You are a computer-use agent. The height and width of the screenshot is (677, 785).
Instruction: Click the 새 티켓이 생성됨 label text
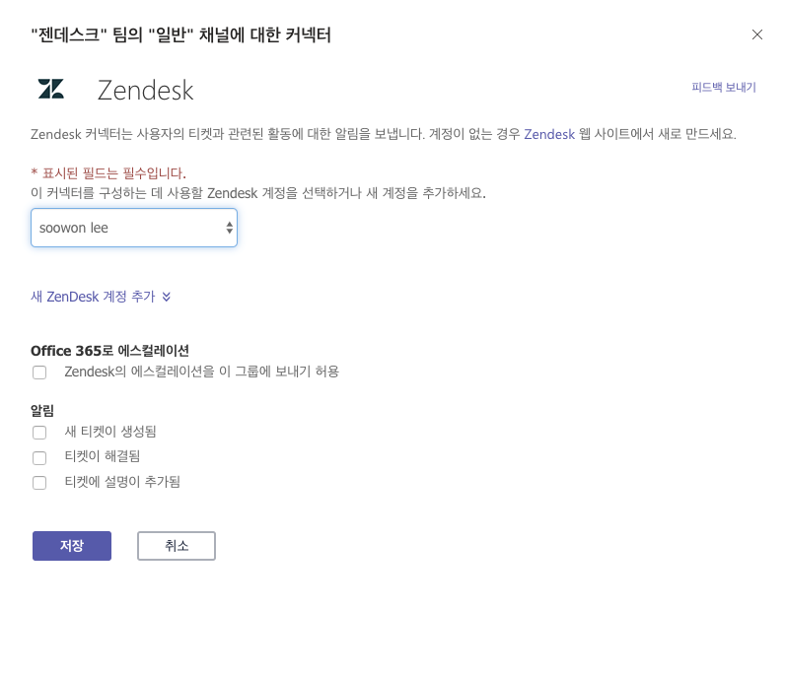110,432
